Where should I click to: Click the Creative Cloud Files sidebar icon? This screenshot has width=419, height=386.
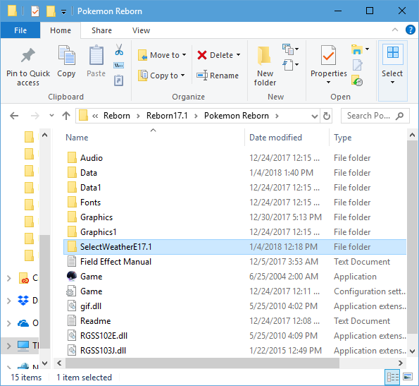click(x=23, y=278)
